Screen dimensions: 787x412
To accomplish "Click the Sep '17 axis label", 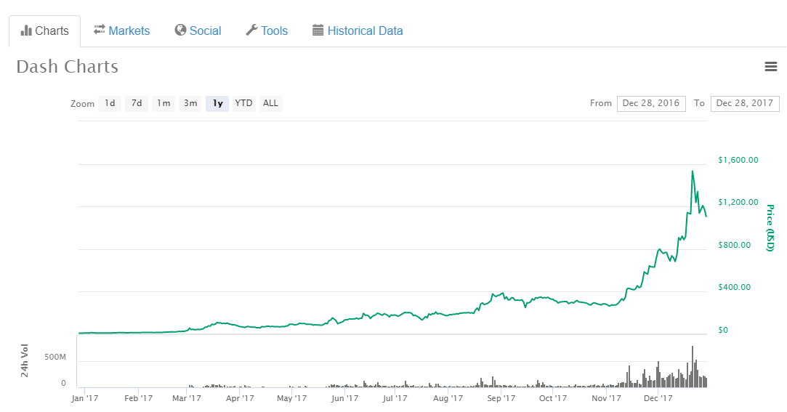I will click(x=501, y=398).
